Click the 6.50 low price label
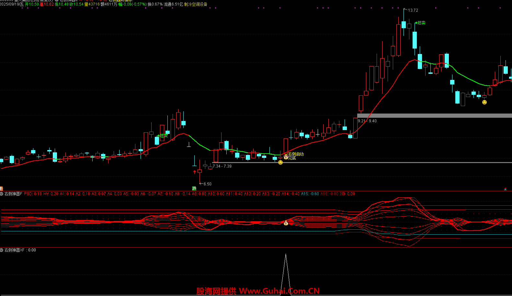 [x=208, y=184]
